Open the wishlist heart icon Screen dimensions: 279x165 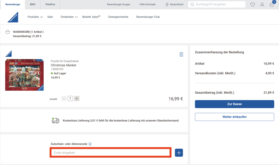pyautogui.click(x=253, y=5)
